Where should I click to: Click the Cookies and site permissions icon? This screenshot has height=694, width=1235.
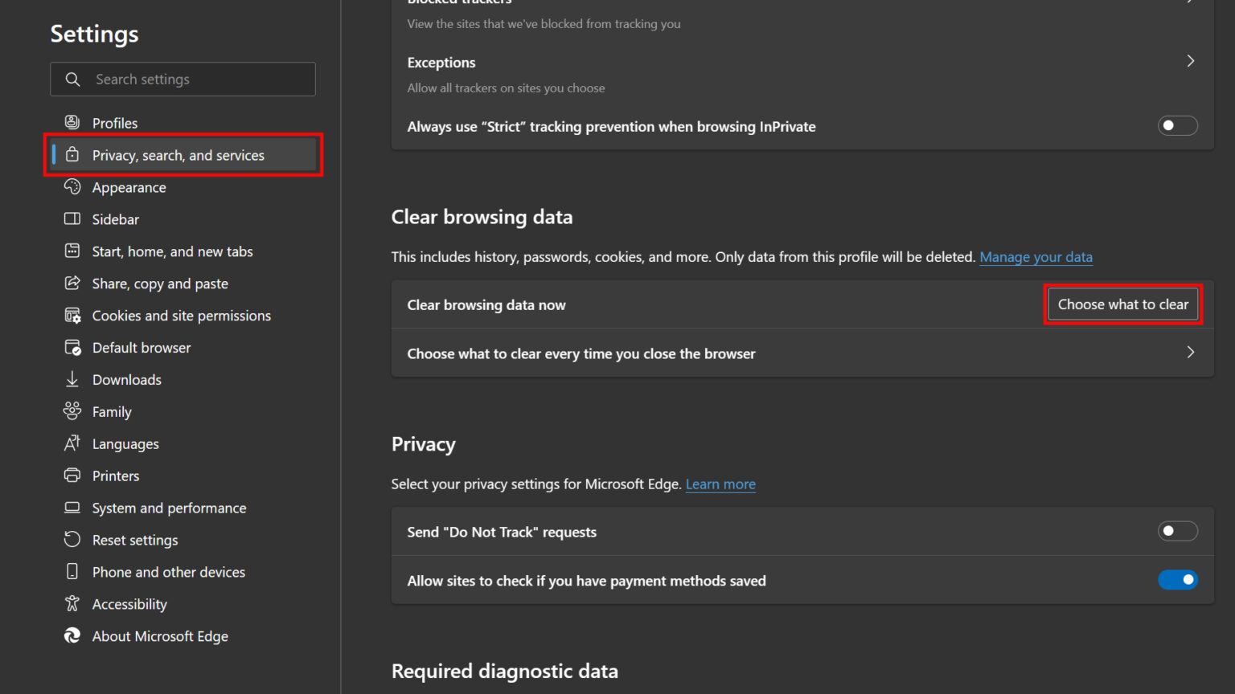(72, 315)
